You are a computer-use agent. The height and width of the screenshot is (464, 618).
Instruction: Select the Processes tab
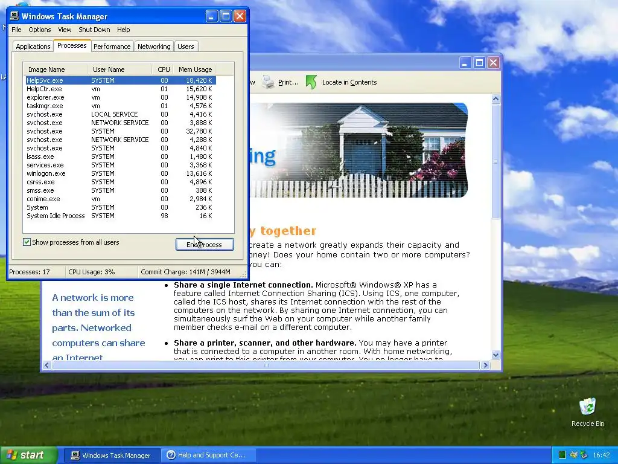(72, 45)
